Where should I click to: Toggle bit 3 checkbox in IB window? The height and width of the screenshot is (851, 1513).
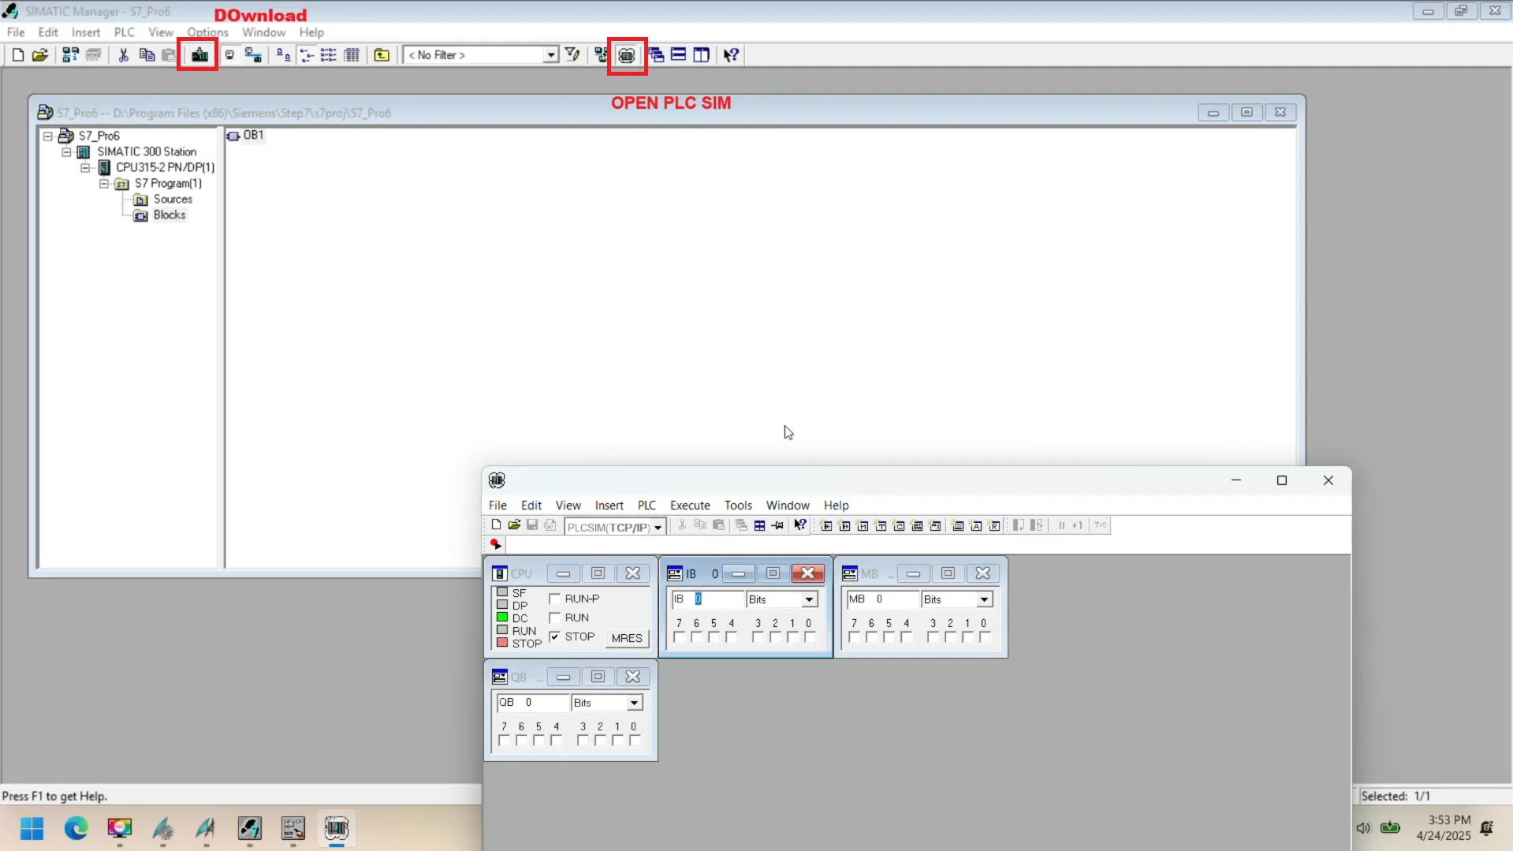(758, 637)
